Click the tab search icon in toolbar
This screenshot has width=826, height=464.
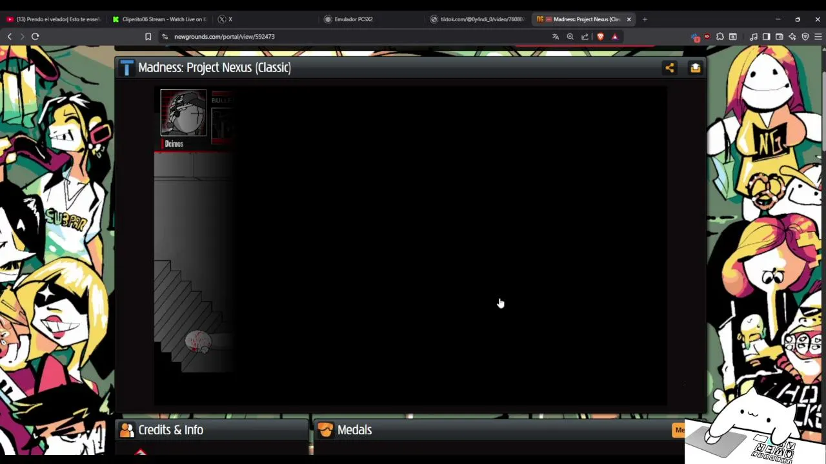[x=733, y=37]
